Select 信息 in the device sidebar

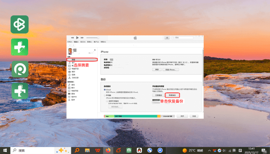pos(72,75)
